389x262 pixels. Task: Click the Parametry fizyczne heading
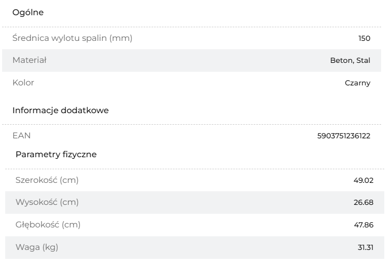pos(56,155)
